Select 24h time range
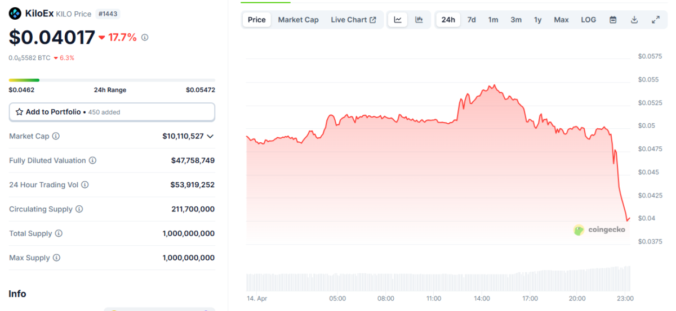The width and height of the screenshot is (676, 311). point(448,20)
